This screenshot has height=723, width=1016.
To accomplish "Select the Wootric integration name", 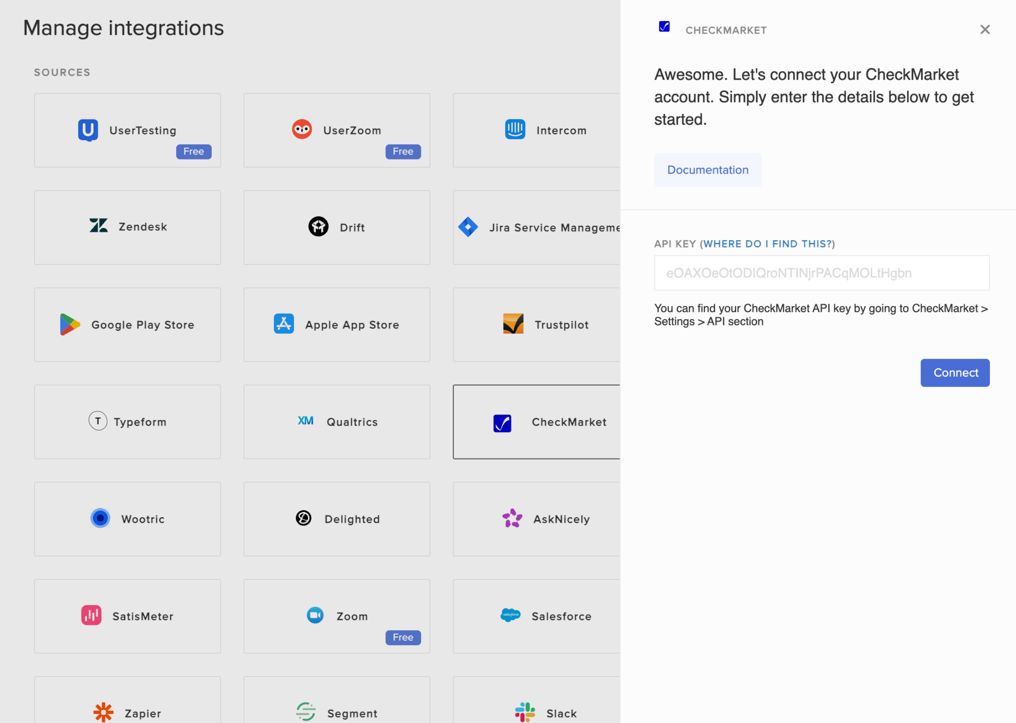I will (x=143, y=519).
